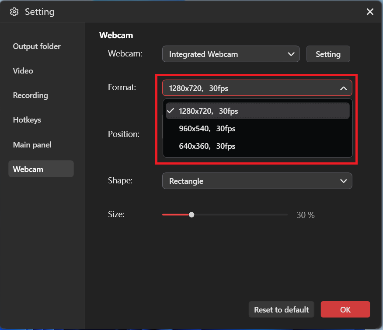Confirm settings with the OK button
Image resolution: width=383 pixels, height=330 pixels.
tap(345, 309)
